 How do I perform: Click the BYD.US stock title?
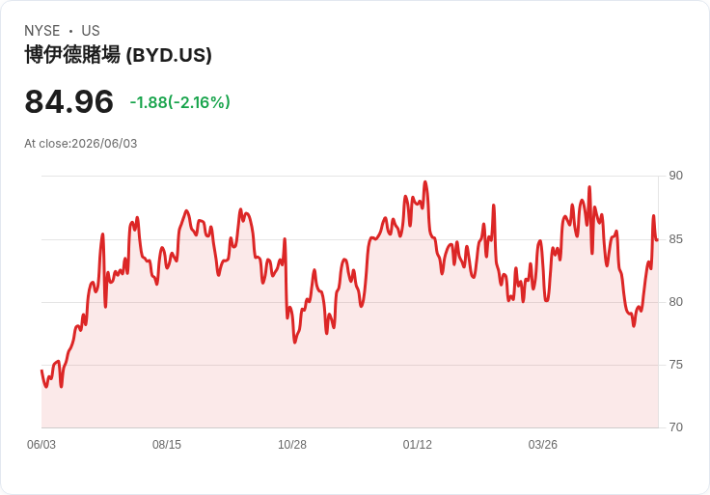click(x=119, y=55)
